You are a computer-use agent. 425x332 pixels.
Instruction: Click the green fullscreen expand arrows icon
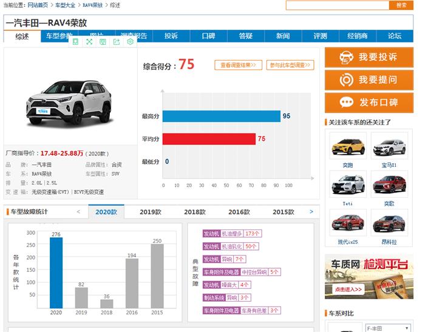click(89, 42)
